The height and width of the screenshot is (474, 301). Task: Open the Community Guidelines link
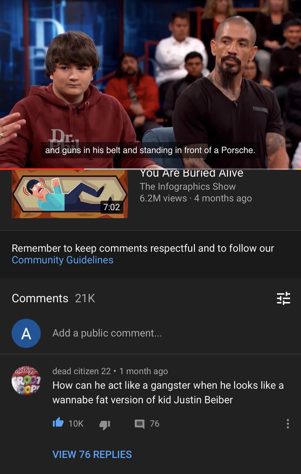tap(62, 260)
